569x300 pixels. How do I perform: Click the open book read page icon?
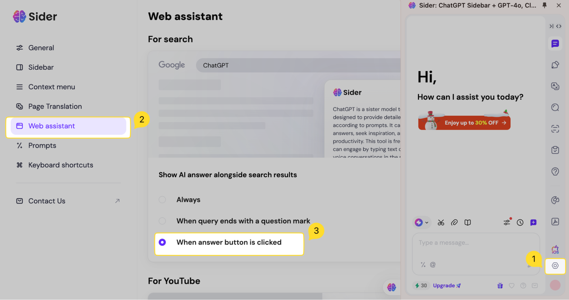(468, 222)
